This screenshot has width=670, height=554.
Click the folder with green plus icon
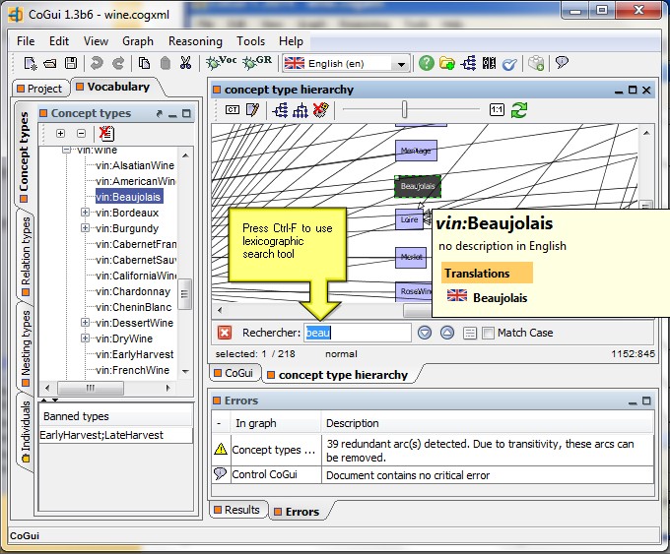click(447, 63)
